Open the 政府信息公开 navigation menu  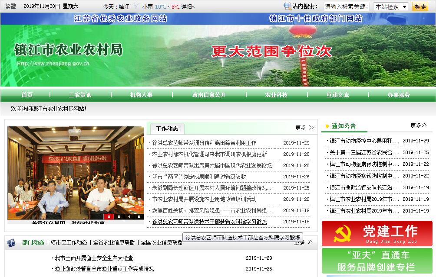(209, 95)
